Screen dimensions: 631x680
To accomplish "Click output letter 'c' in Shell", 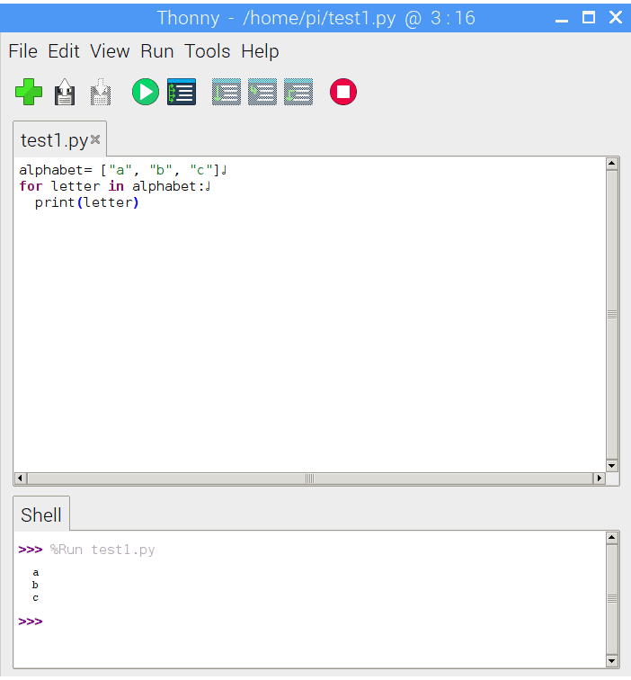I will 36,598.
